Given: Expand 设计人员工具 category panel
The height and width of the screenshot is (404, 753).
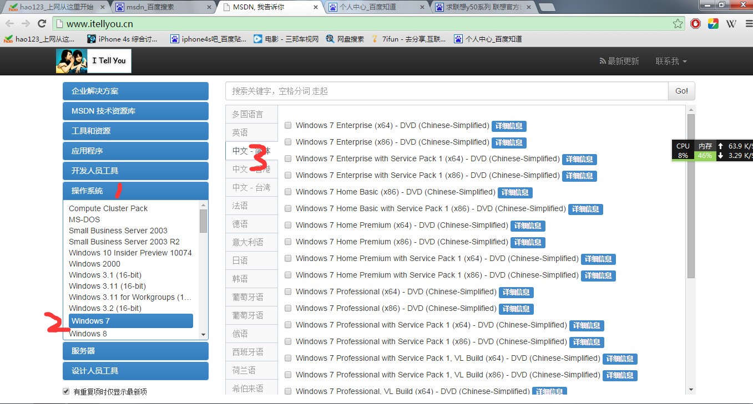Looking at the screenshot, I should 135,371.
